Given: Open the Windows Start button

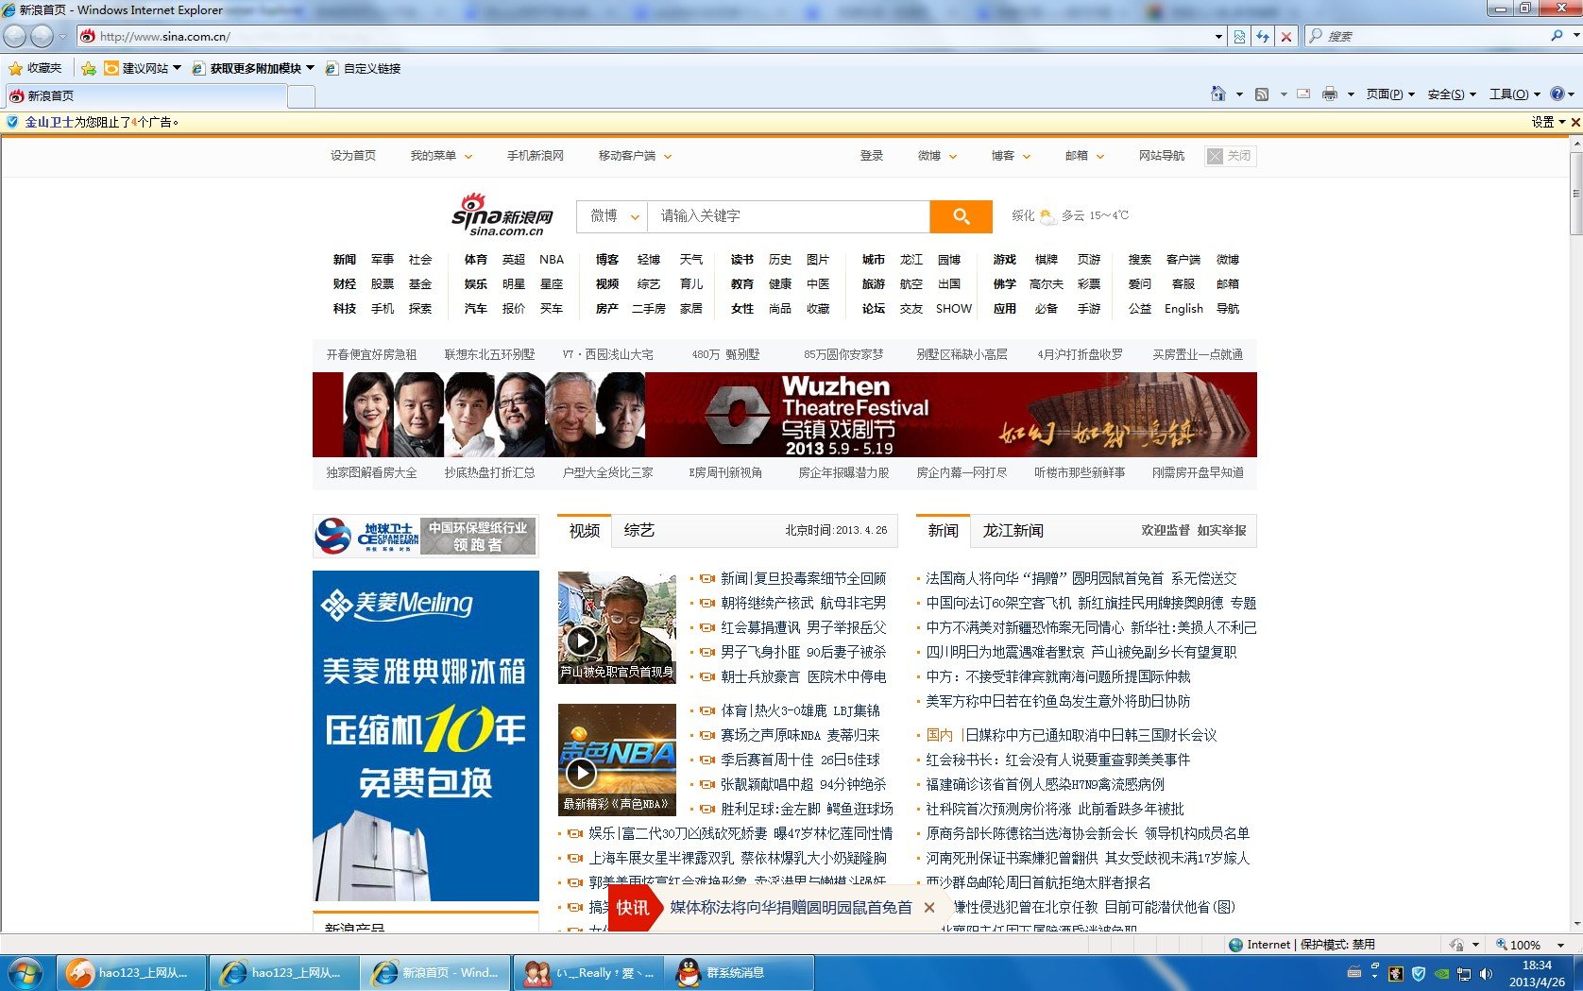Looking at the screenshot, I should point(26,972).
